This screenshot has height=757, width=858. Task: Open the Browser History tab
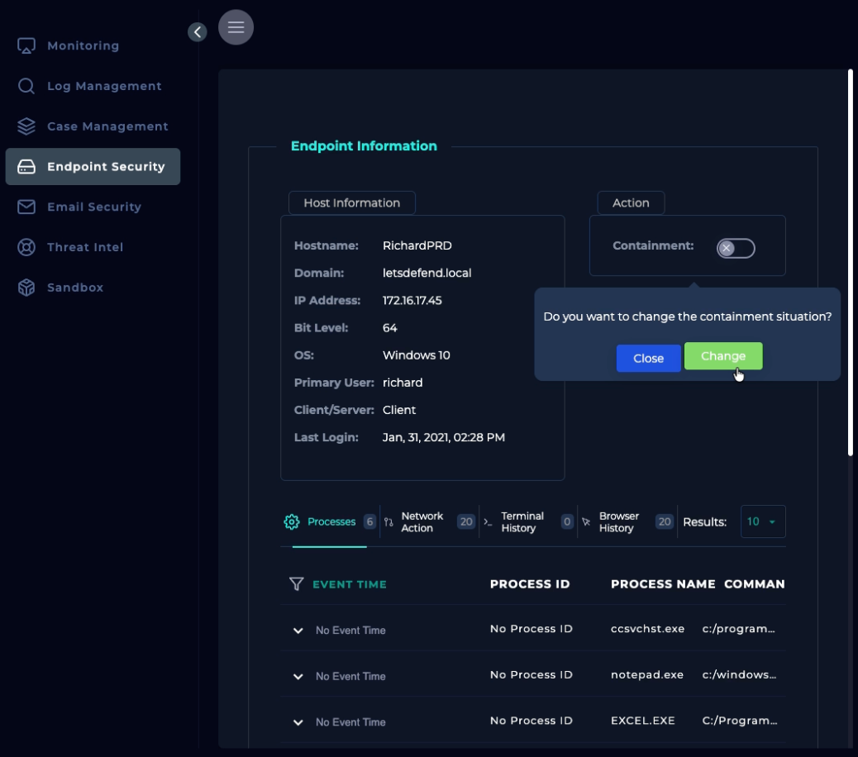[619, 522]
